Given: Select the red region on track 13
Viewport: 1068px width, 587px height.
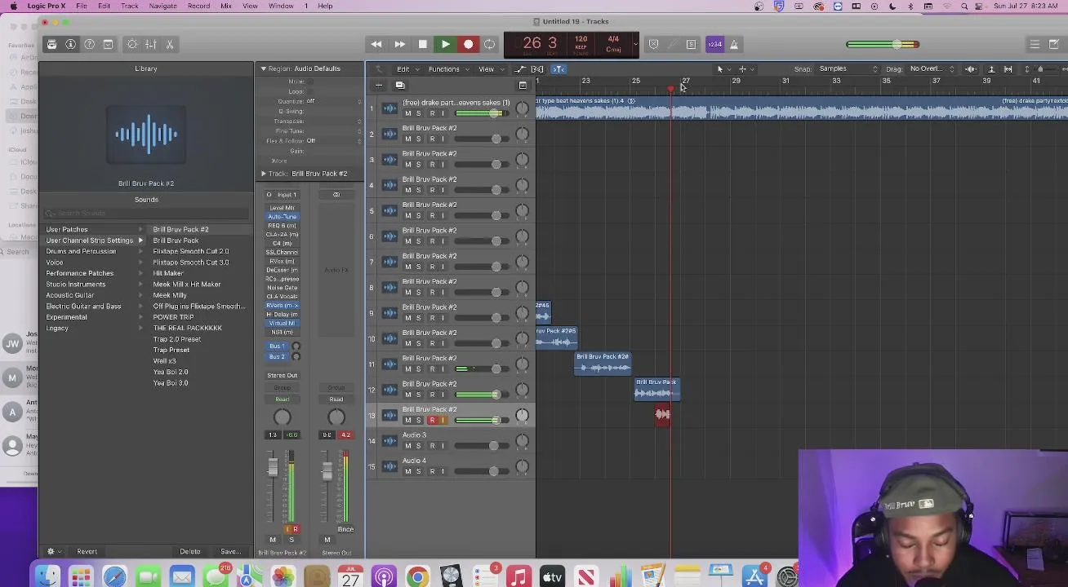Looking at the screenshot, I should 662,415.
